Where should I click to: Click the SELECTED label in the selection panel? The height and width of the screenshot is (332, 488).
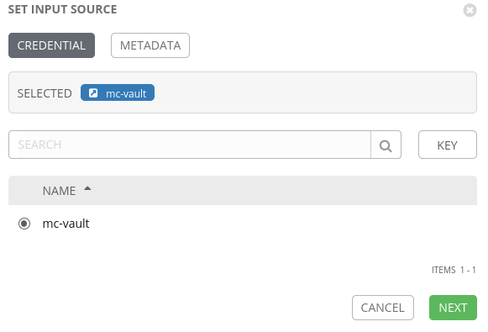45,93
